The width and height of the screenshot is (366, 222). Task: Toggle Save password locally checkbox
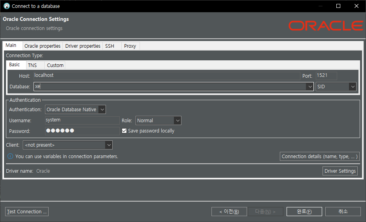[125, 131]
